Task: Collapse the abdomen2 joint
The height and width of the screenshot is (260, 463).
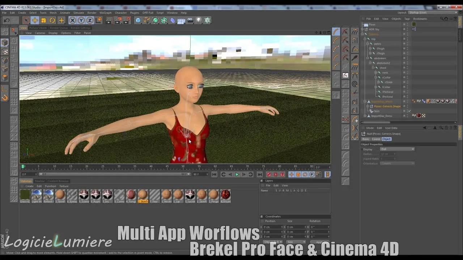Action: [370, 63]
